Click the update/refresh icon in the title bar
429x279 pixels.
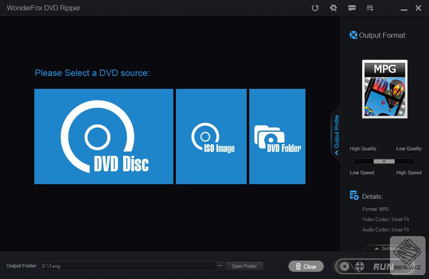pos(315,8)
